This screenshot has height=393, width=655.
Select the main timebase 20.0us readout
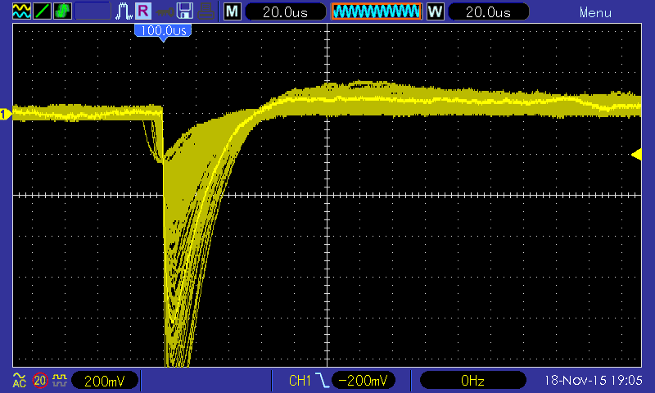click(x=285, y=11)
